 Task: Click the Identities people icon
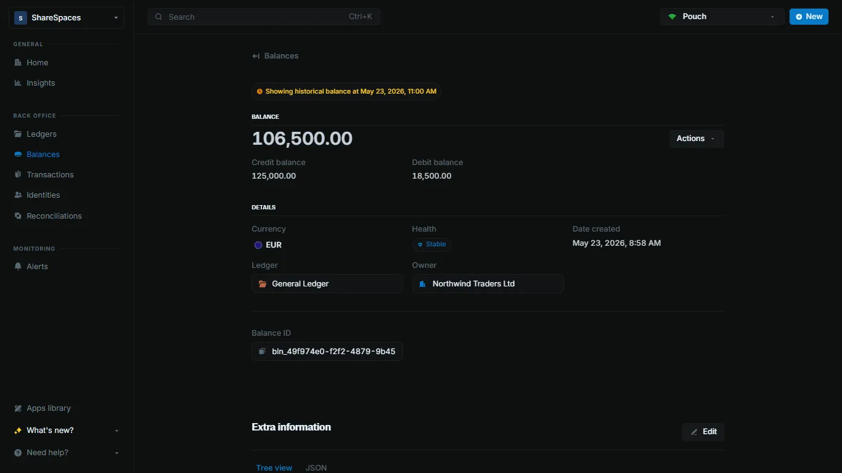[18, 195]
